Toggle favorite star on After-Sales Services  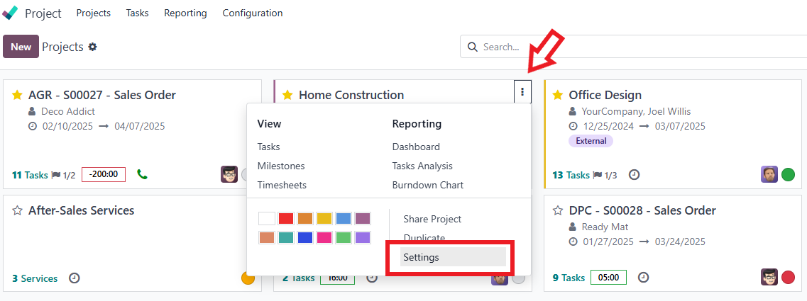[18, 210]
